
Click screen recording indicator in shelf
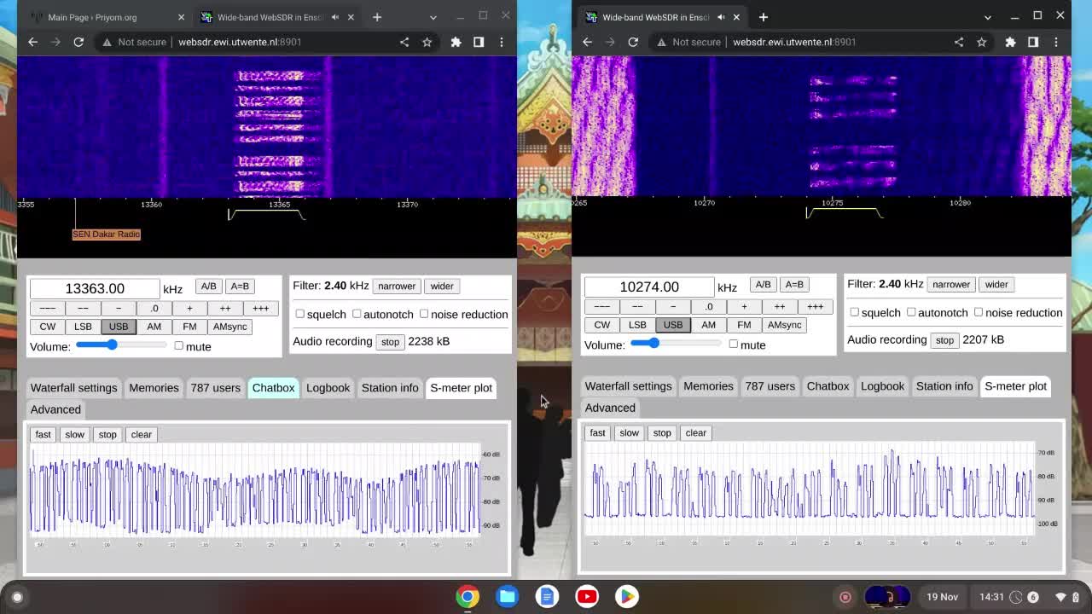[x=845, y=597]
